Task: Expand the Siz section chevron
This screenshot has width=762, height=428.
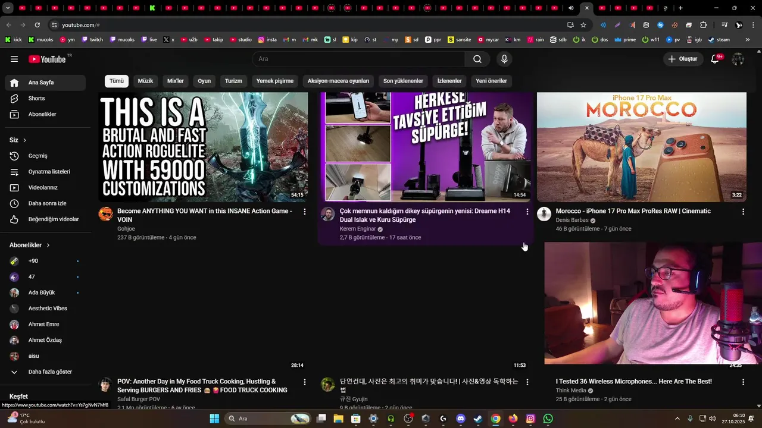Action: pos(24,140)
